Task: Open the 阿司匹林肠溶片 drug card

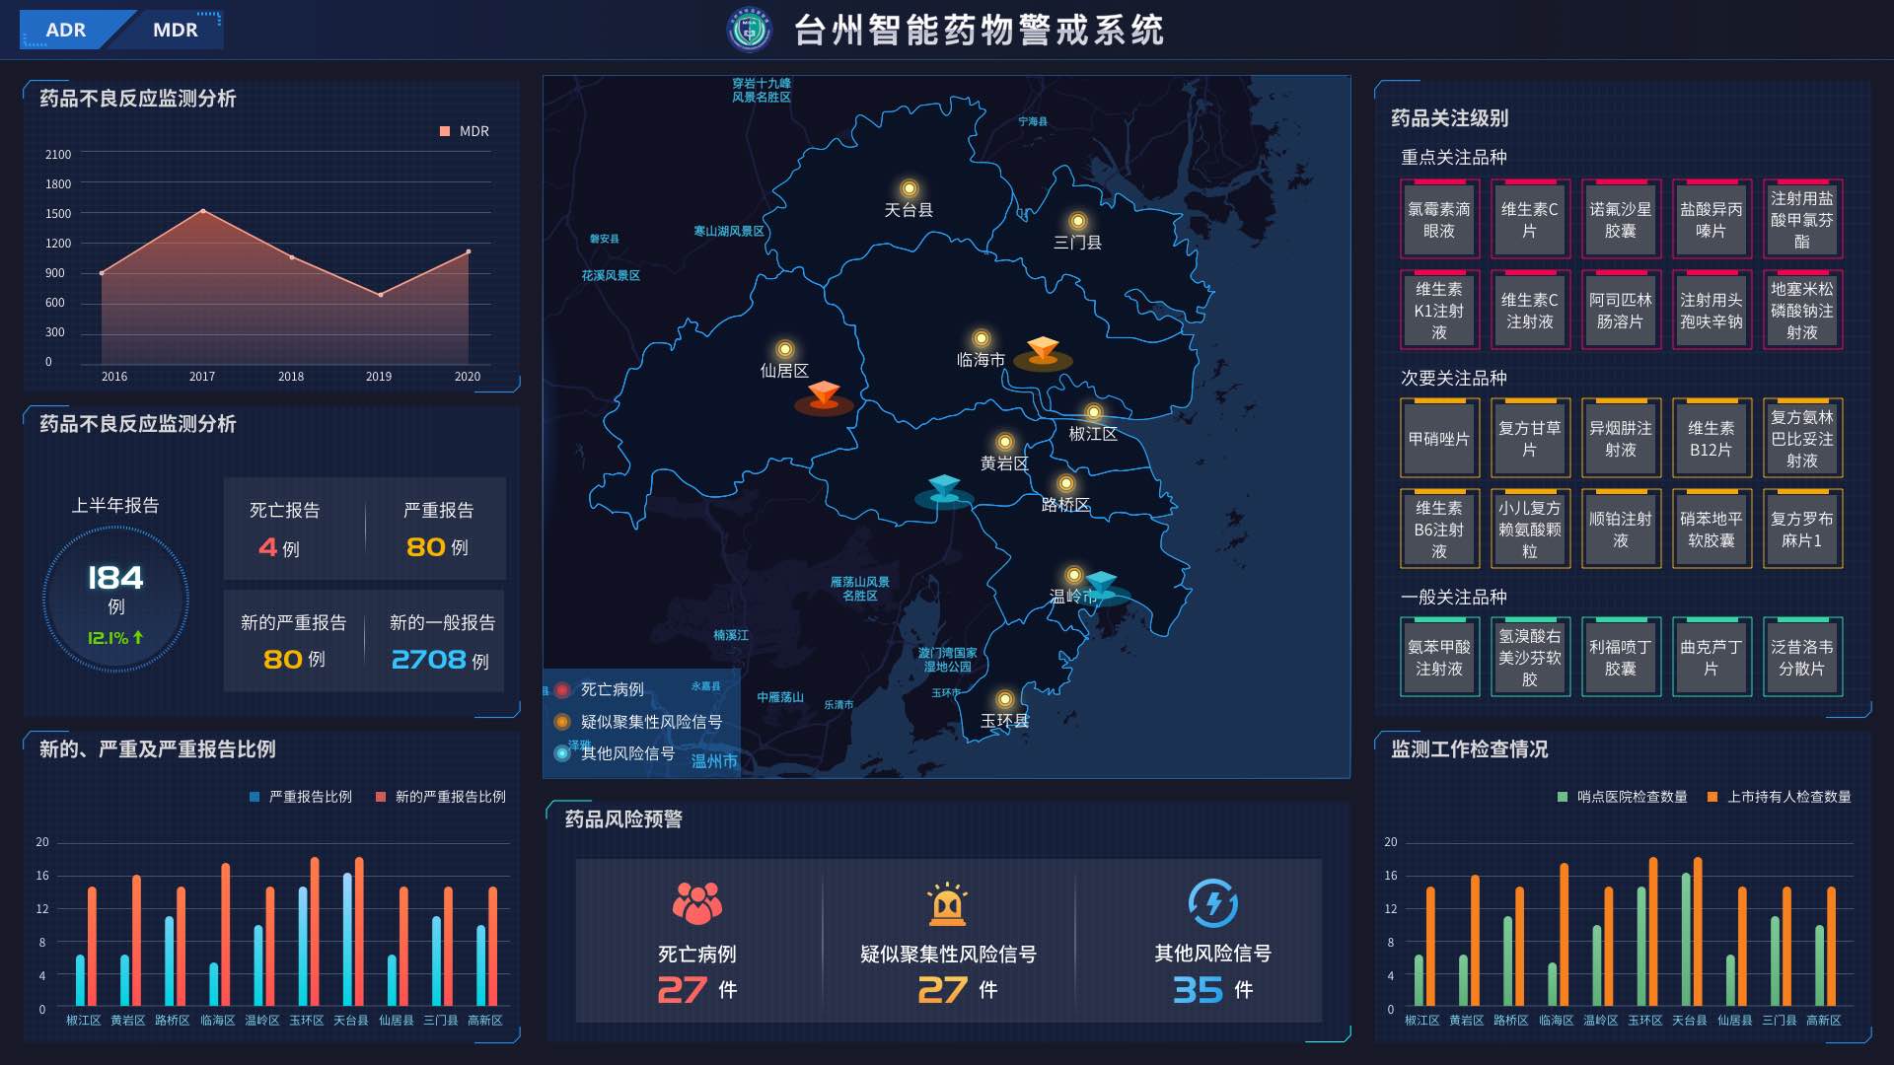Action: (1621, 311)
